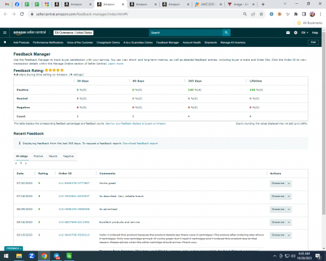The height and width of the screenshot is (261, 326).
Task: Click the Edit button in navigation bar
Action: (313, 42)
